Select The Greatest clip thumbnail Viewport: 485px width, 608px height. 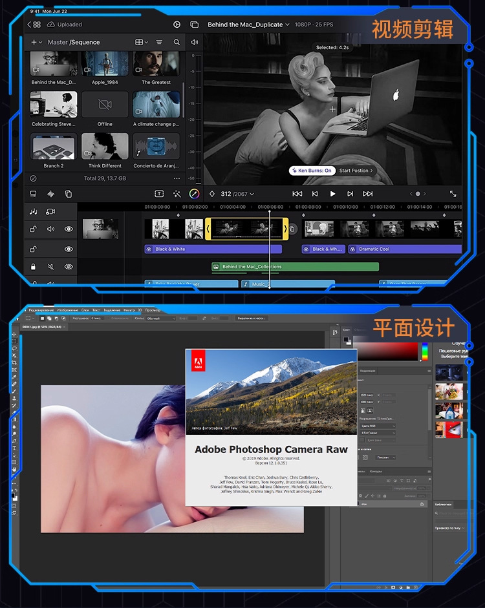point(156,63)
